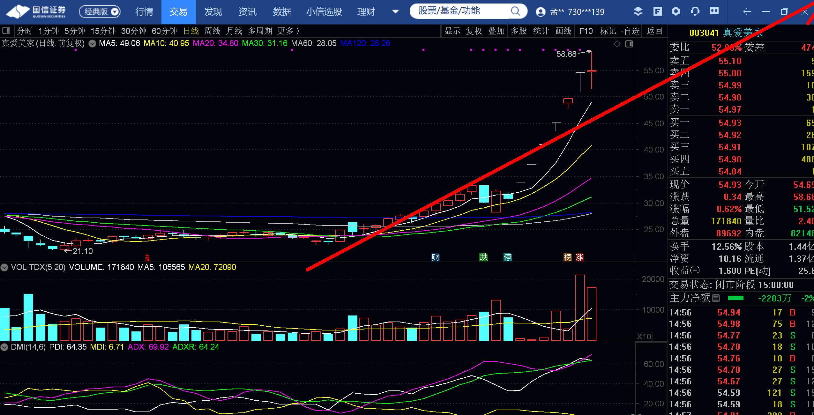
Task: Toggle right info panel icon above chart
Action: click(629, 44)
